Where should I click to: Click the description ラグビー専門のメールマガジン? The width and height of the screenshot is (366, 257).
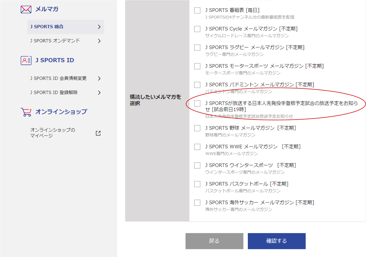coord(234,54)
